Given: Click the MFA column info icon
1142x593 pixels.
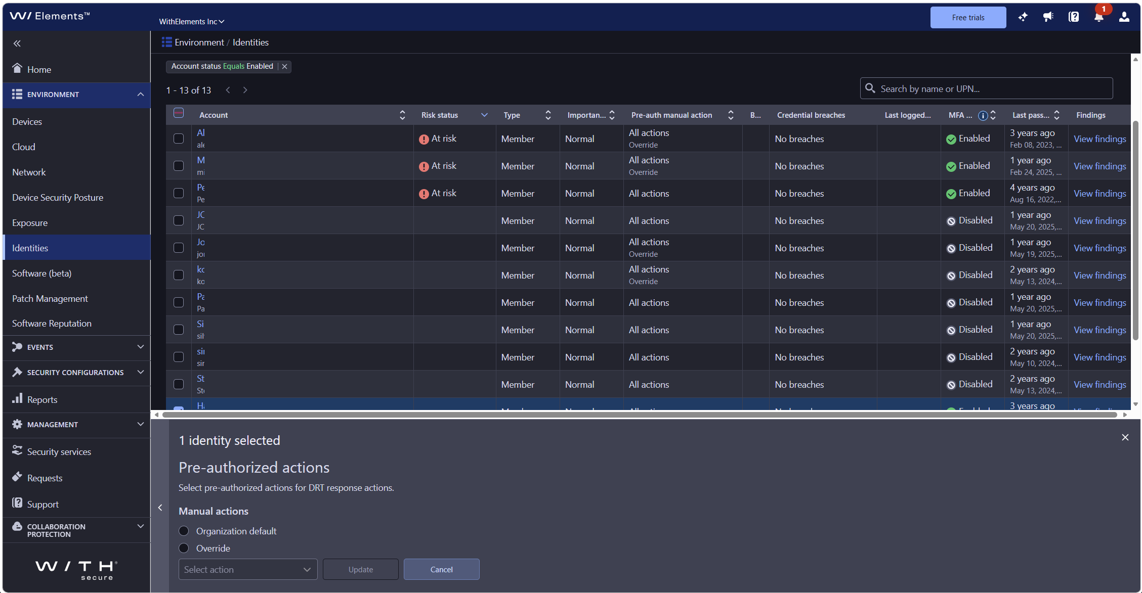Looking at the screenshot, I should tap(983, 115).
